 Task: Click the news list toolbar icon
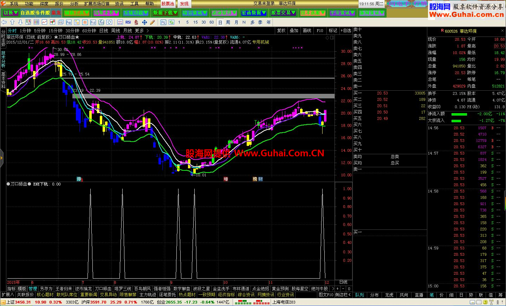(60, 22)
